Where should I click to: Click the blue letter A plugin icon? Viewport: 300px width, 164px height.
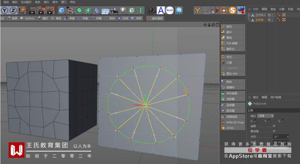point(161,10)
